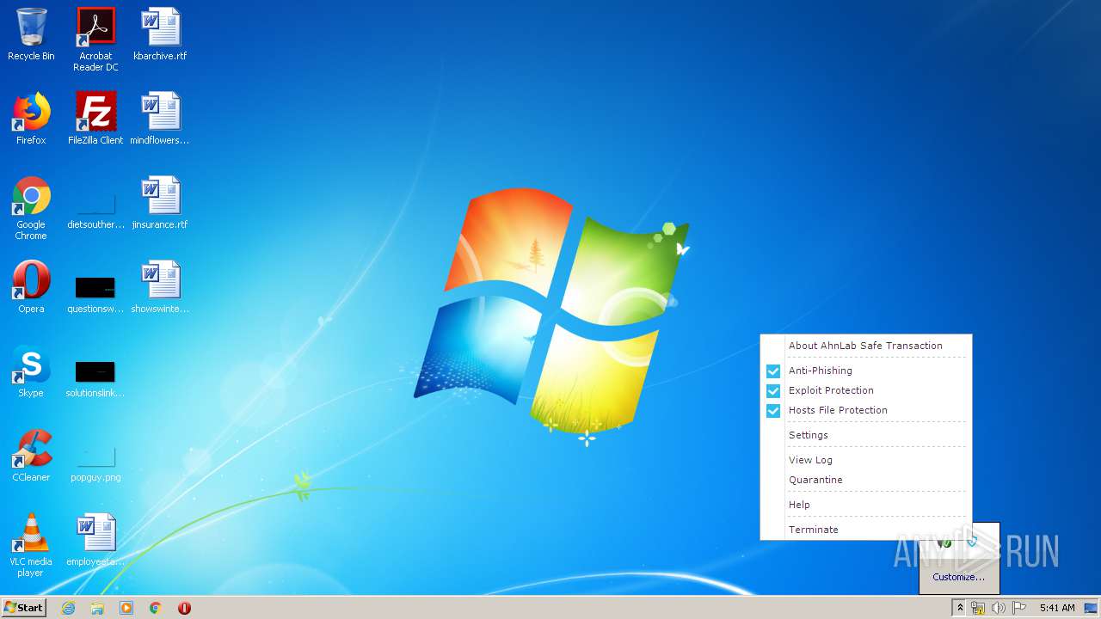
Task: Click the Customize... link in tray popup
Action: pos(958,577)
